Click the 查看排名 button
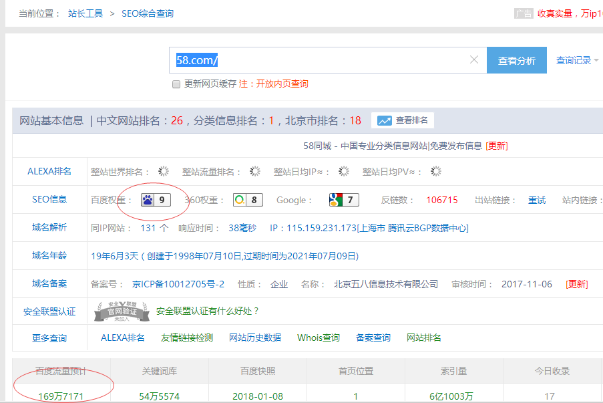Viewport: 603px width, 403px height. coord(403,120)
